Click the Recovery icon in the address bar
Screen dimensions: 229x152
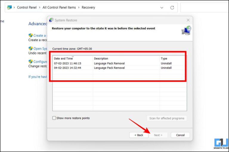9,7
